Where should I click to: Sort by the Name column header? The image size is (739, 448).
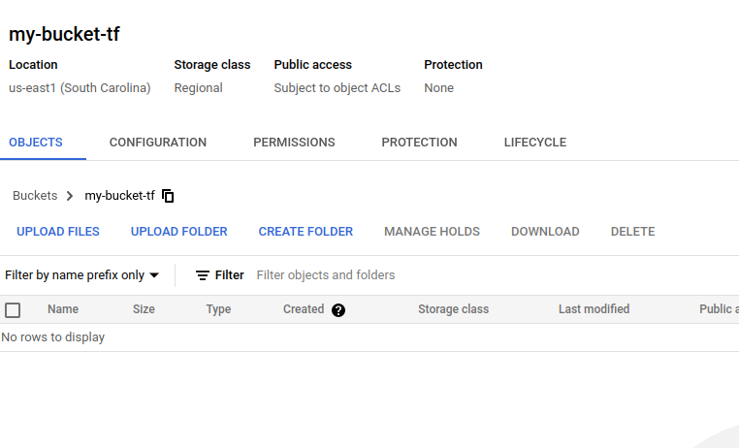tap(63, 309)
